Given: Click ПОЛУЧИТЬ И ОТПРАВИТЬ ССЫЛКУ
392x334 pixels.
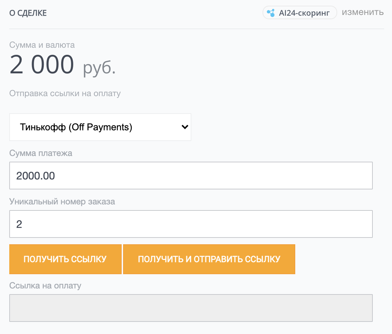Looking at the screenshot, I should pos(209,259).
